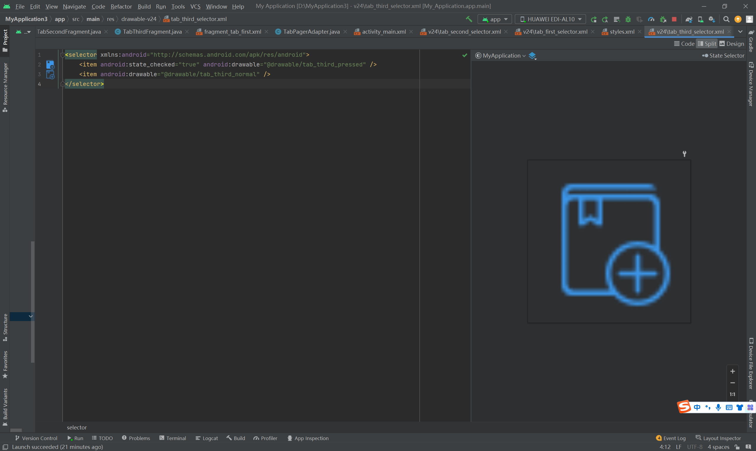
Task: Zoom in the drawable preview
Action: (x=732, y=371)
